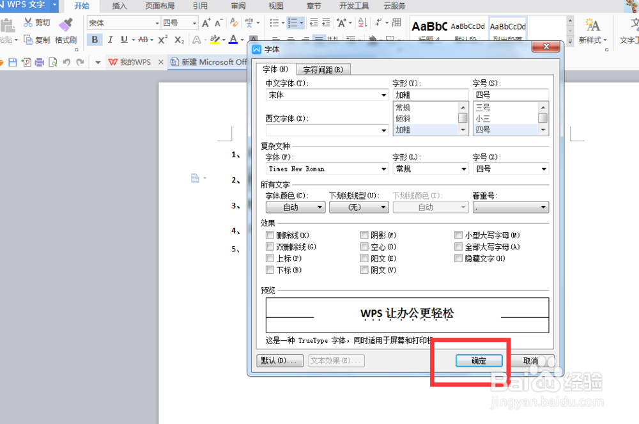Click the decrease indent icon

[314, 23]
